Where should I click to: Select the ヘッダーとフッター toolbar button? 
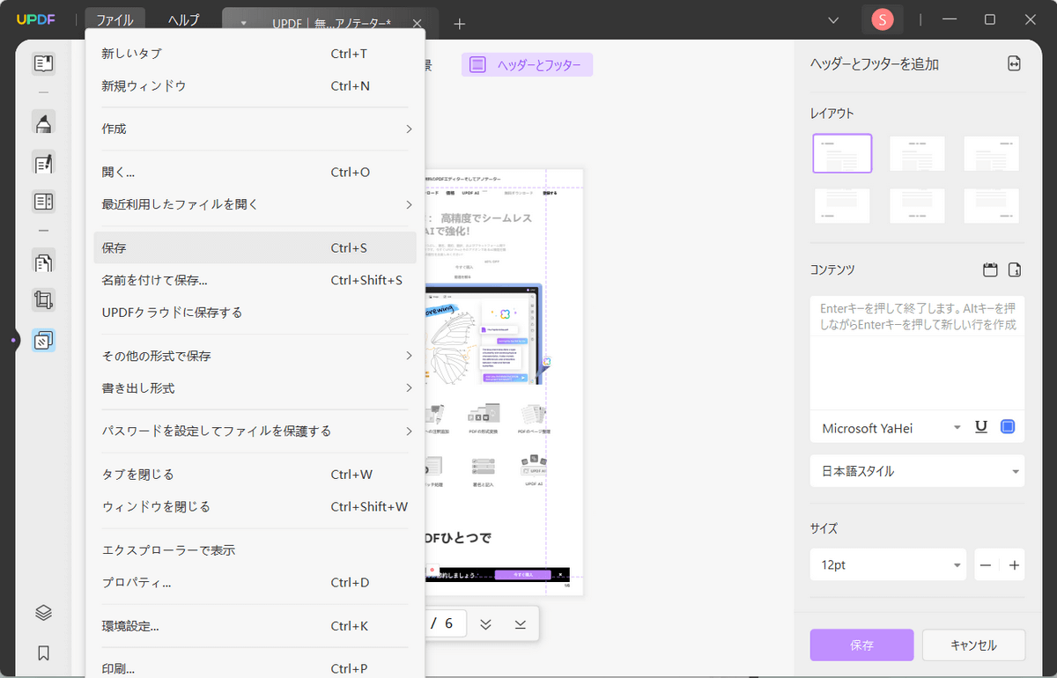527,64
